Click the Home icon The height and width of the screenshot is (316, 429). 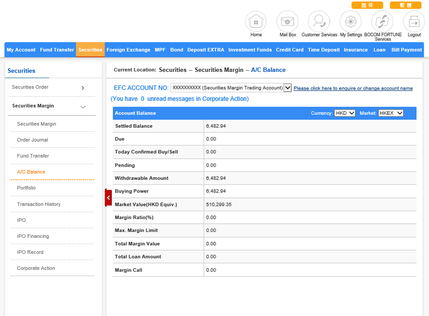tap(256, 21)
